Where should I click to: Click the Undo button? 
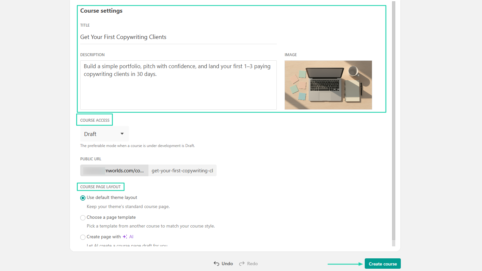coord(223,264)
